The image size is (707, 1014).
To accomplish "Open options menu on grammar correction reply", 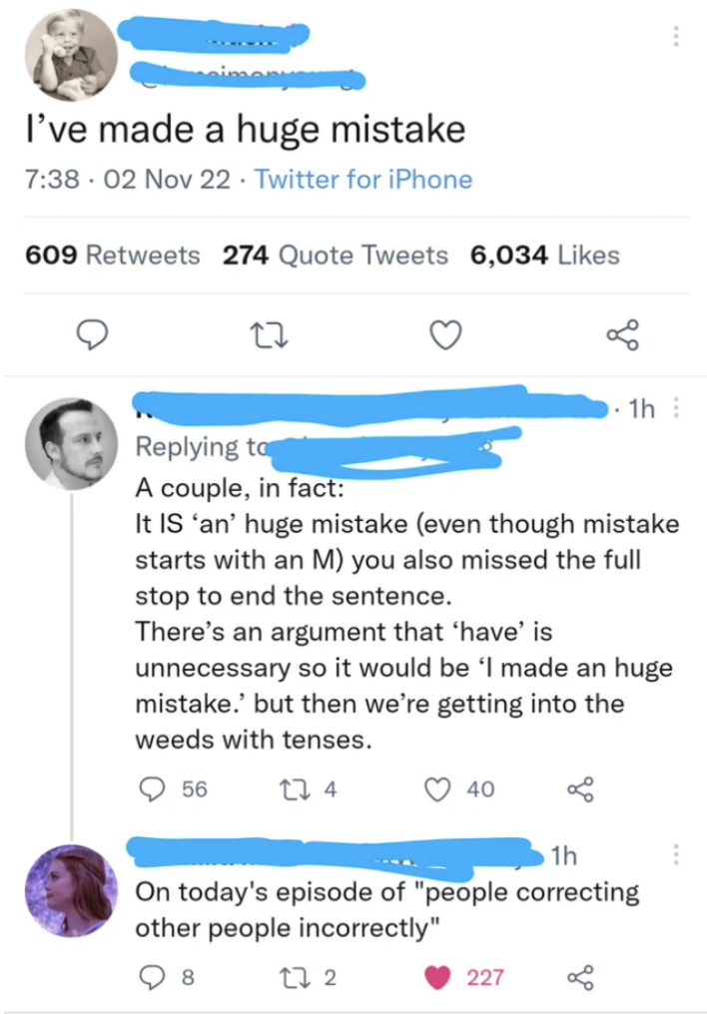I will (x=678, y=408).
